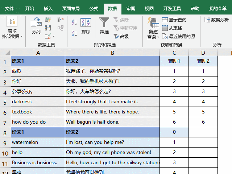
Task: Open the 分列 text-to-columns tool
Action: pyautogui.click(x=36, y=25)
